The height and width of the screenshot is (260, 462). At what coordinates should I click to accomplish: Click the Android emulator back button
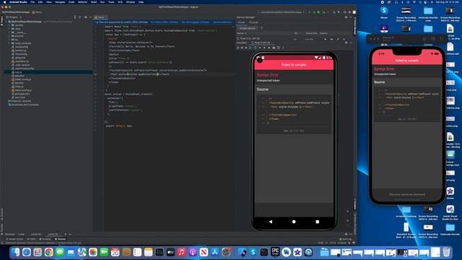271,222
